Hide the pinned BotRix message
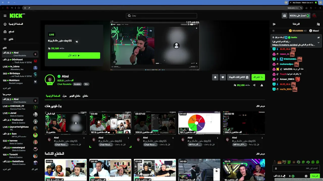 click(x=318, y=37)
